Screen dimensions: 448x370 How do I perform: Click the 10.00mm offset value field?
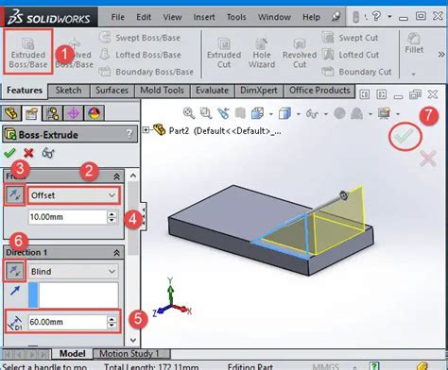68,217
